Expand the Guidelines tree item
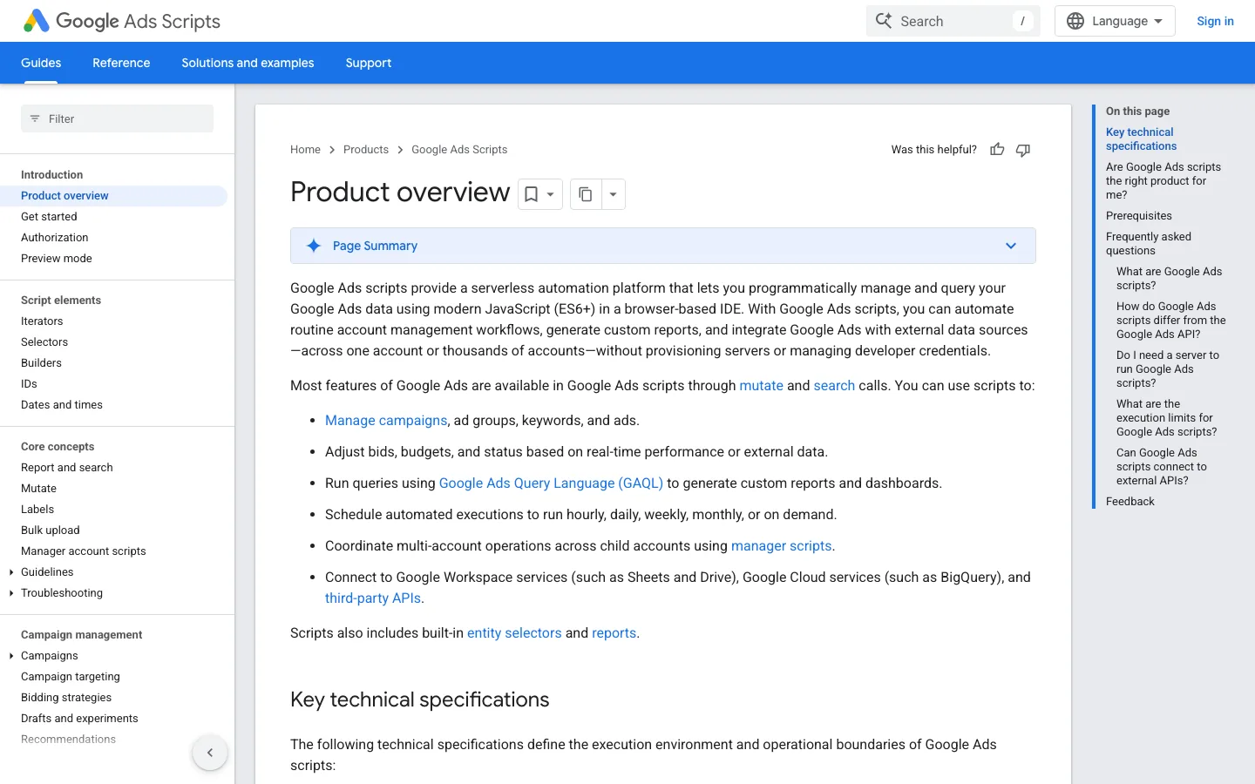 point(11,572)
